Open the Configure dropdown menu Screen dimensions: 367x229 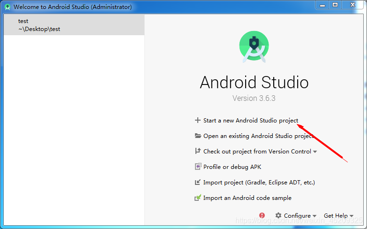coord(300,216)
